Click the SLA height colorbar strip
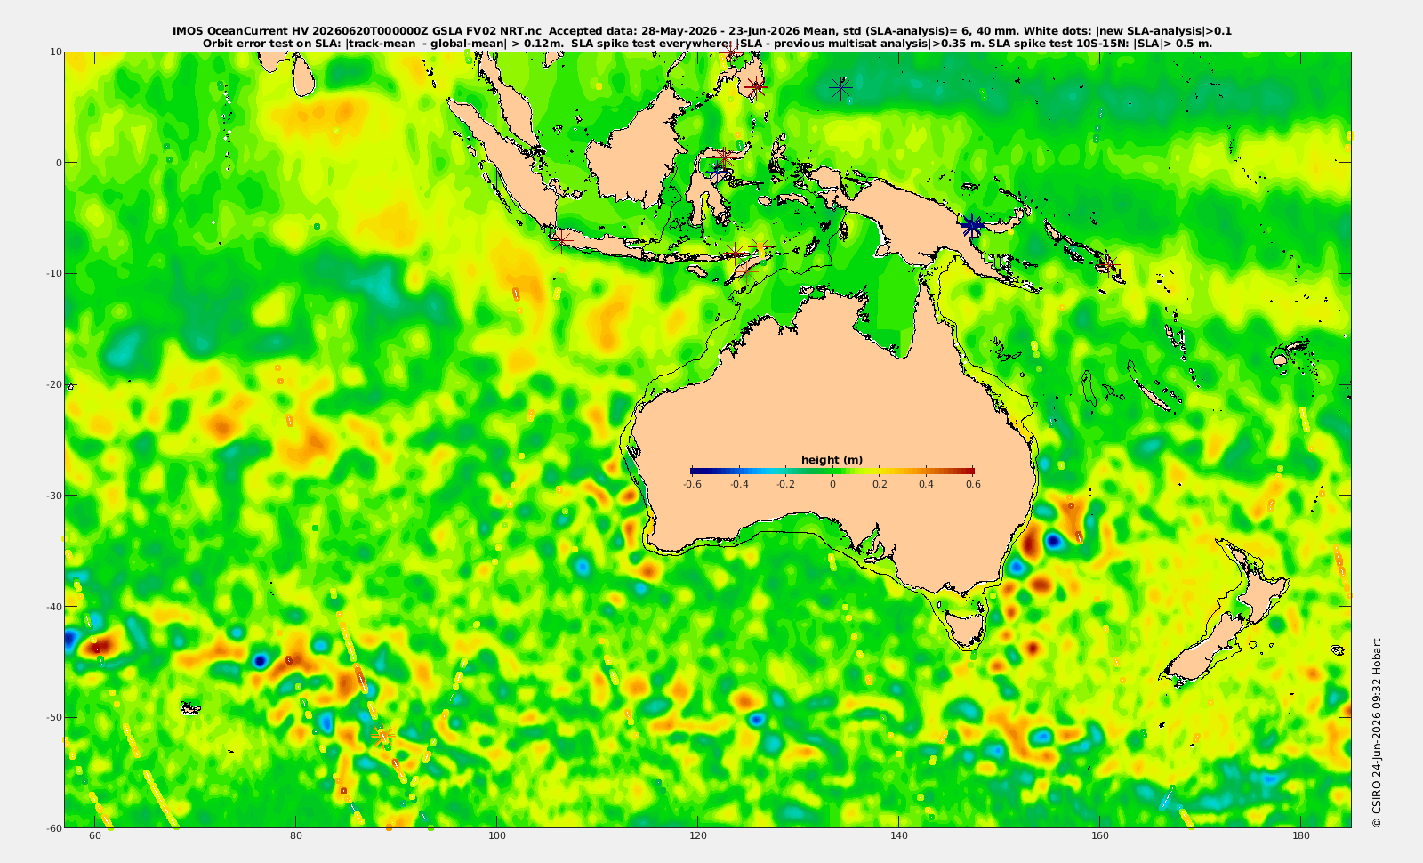The width and height of the screenshot is (1423, 863). pos(832,471)
